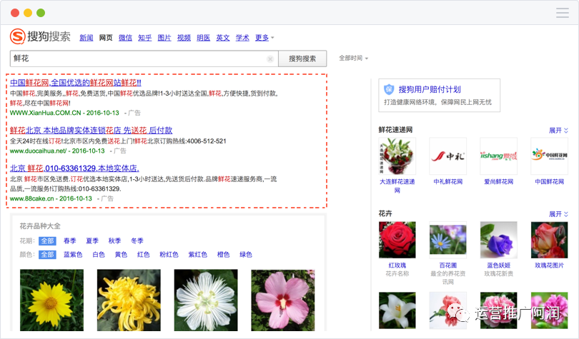Select the 春季 season filter
The width and height of the screenshot is (579, 339).
[x=70, y=241]
